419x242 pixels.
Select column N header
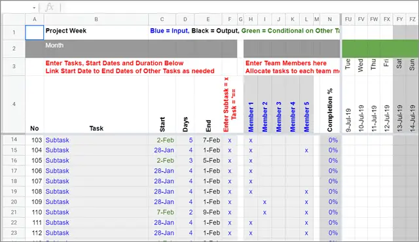(x=330, y=19)
